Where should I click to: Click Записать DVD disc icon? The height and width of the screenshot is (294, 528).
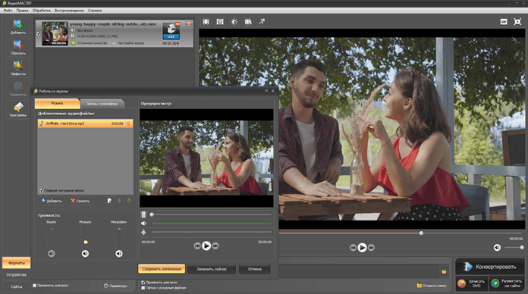(x=462, y=283)
